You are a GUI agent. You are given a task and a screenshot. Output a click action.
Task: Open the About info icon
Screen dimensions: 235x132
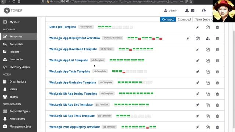(x=204, y=11)
